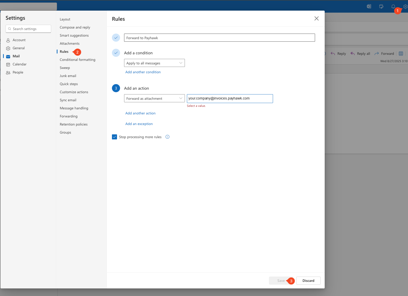Open Quick steps settings
This screenshot has width=408, height=296.
(69, 84)
